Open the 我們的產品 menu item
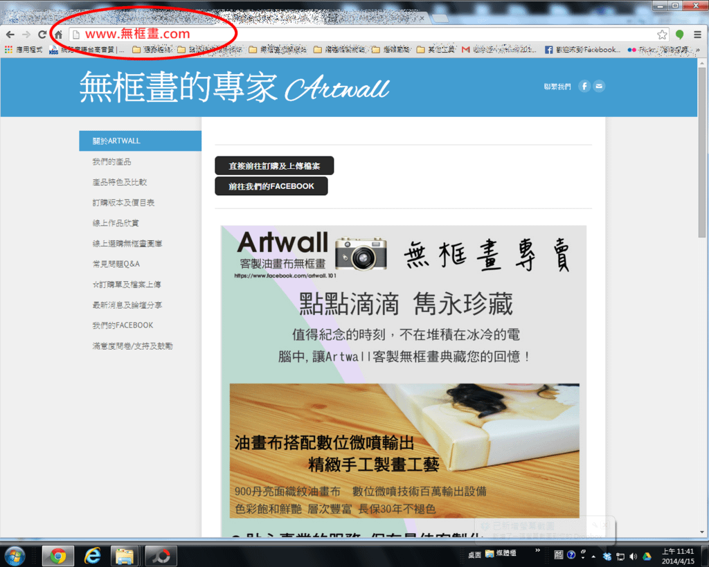 click(111, 161)
